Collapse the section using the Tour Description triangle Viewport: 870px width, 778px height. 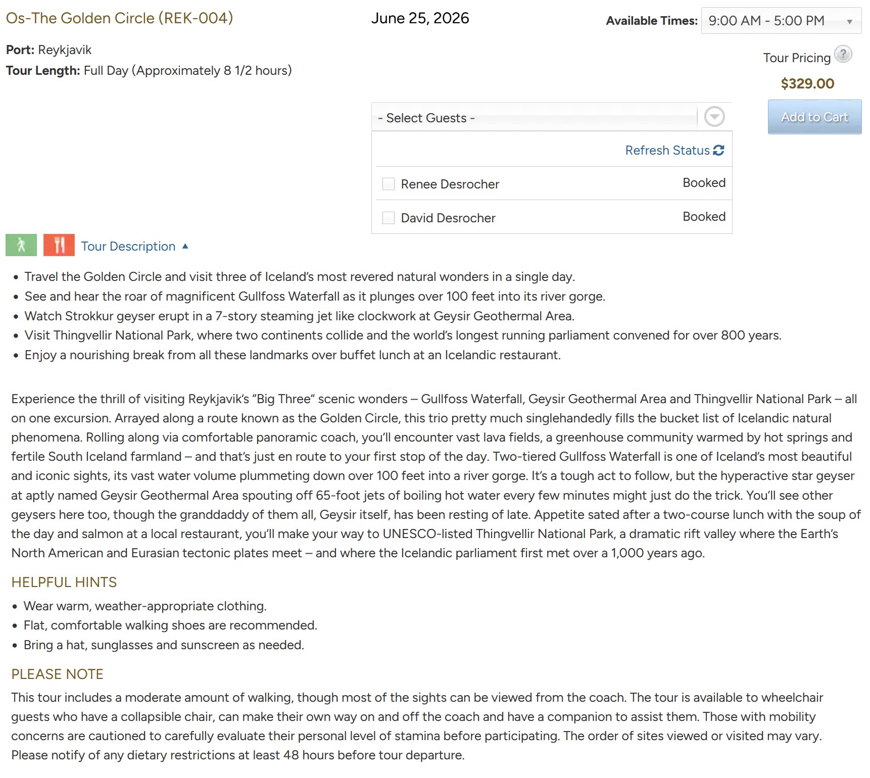(x=185, y=246)
